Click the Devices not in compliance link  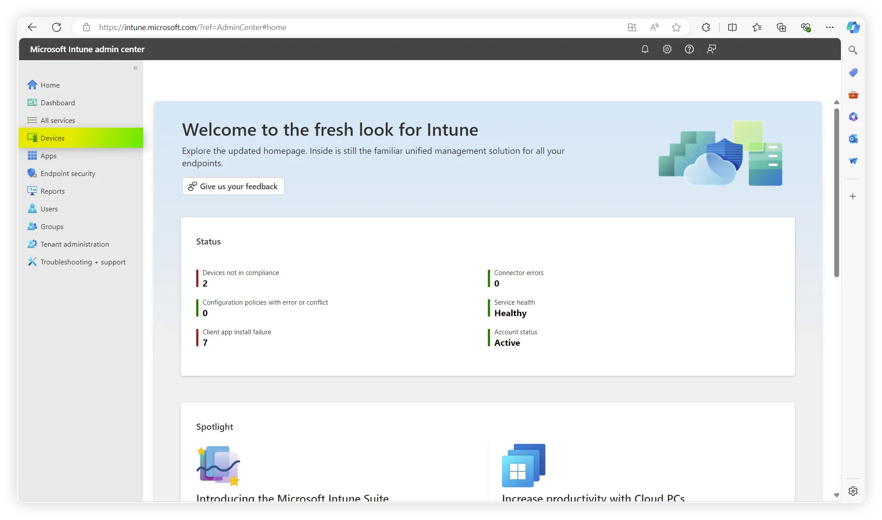(x=240, y=272)
